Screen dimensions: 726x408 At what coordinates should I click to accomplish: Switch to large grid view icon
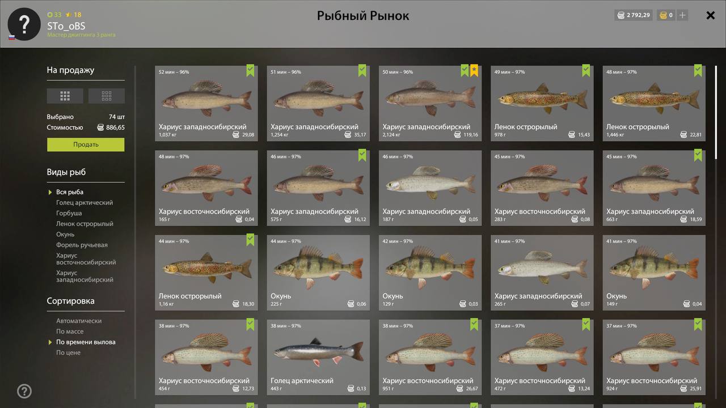(x=65, y=96)
